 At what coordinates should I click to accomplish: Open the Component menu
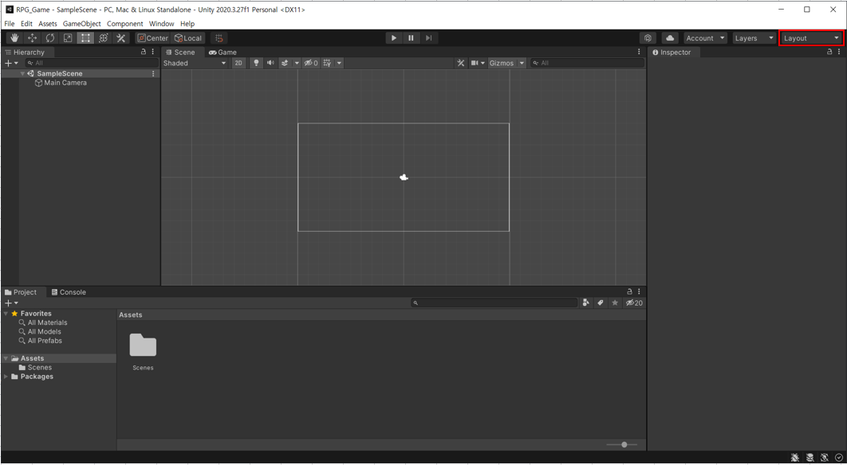(x=124, y=24)
